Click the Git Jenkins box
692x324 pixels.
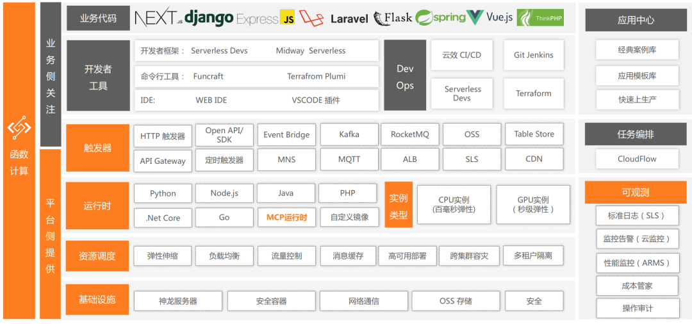[x=534, y=55]
